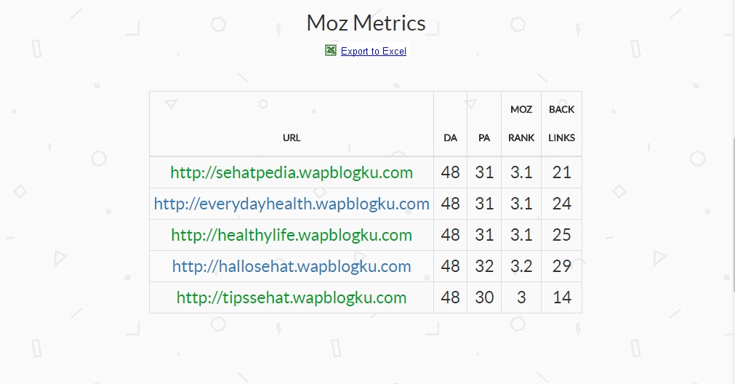Open the hallosehat.wapblogku.com link
This screenshot has height=384, width=735.
click(x=292, y=266)
